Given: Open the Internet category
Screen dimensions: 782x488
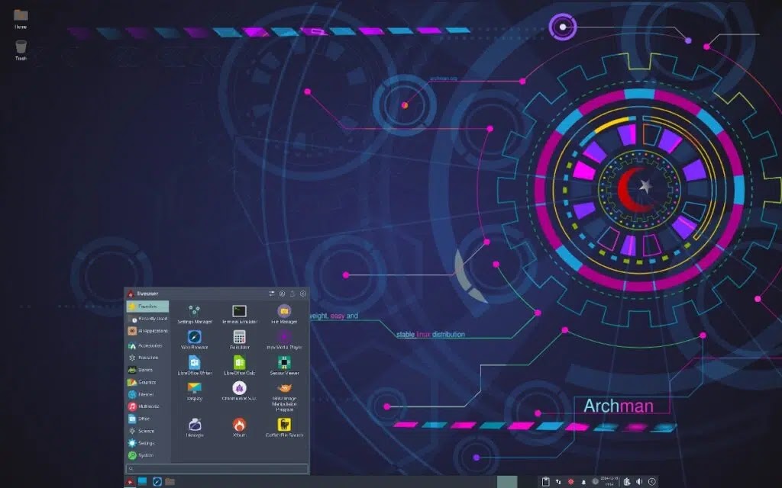Looking at the screenshot, I should (147, 394).
